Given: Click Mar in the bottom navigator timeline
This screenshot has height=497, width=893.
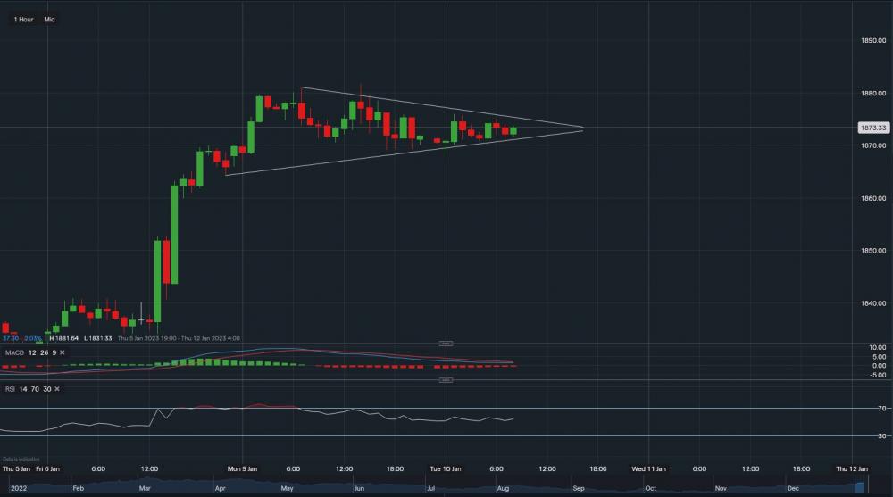Looking at the screenshot, I should point(145,489).
